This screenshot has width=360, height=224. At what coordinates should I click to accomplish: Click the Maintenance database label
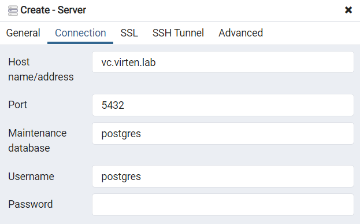[x=38, y=141]
